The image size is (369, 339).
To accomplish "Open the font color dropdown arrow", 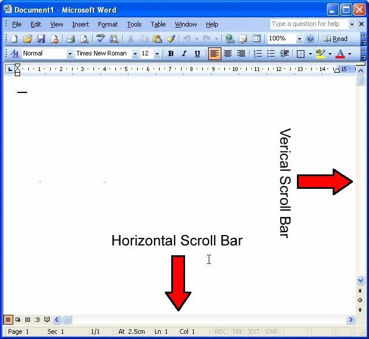I will click(x=350, y=54).
